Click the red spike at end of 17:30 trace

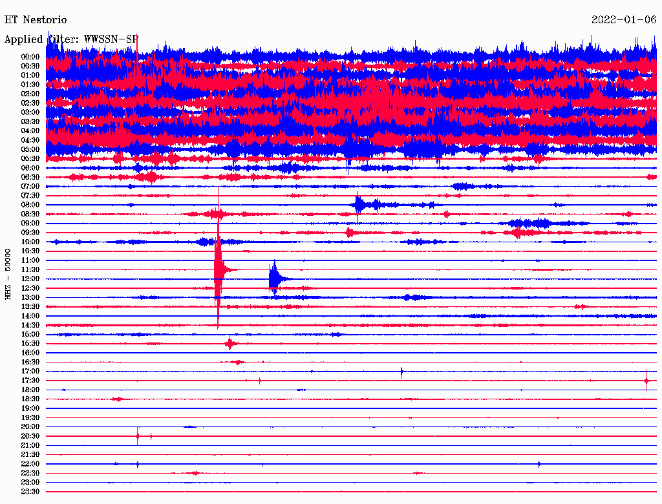point(646,381)
